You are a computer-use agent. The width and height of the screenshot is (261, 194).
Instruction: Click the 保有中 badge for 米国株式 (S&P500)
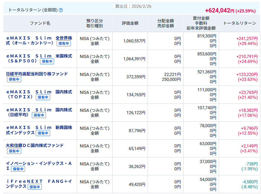tap(47, 61)
